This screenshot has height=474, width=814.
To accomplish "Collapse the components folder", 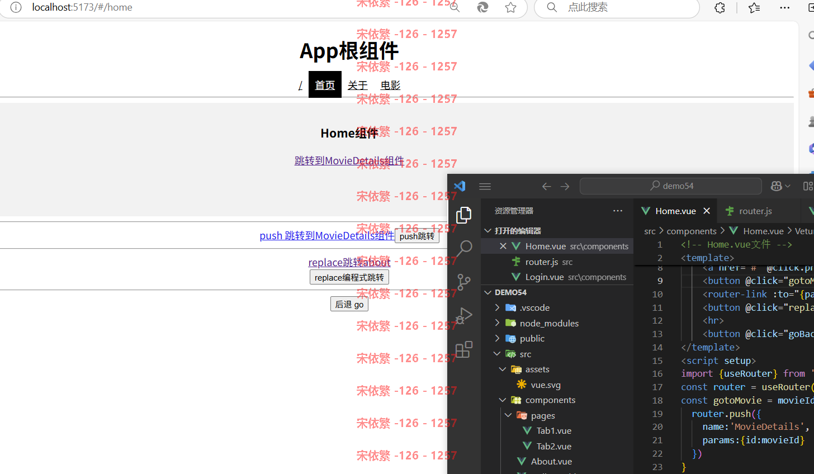I will click(503, 400).
